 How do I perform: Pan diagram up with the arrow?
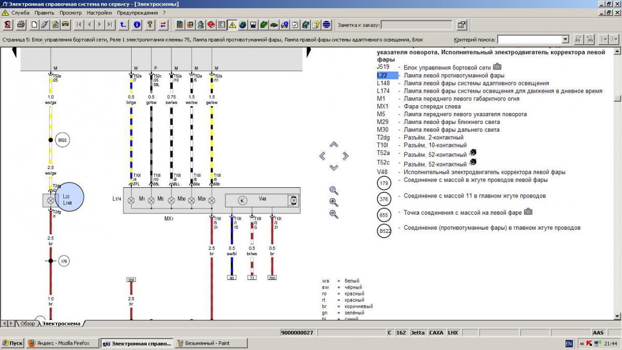(x=334, y=145)
